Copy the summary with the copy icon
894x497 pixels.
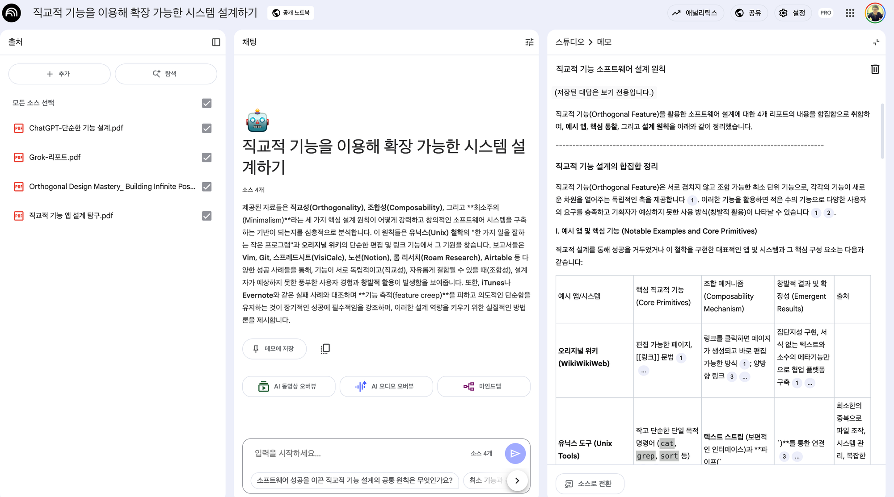tap(325, 349)
